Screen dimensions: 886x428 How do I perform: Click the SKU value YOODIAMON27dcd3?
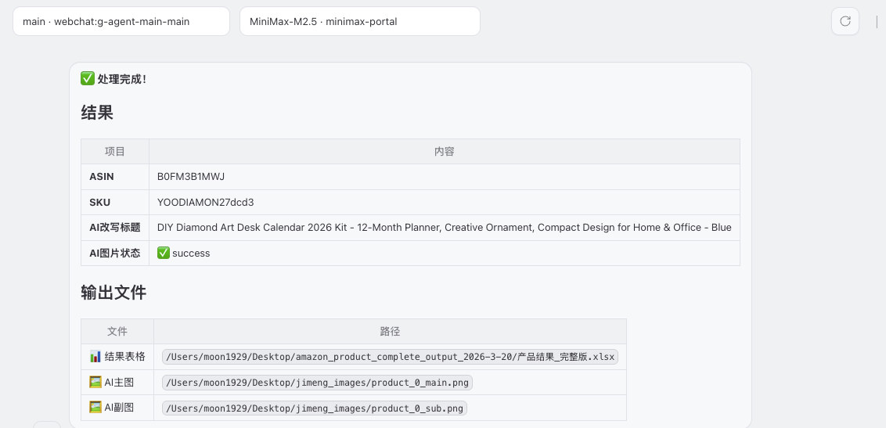point(205,203)
